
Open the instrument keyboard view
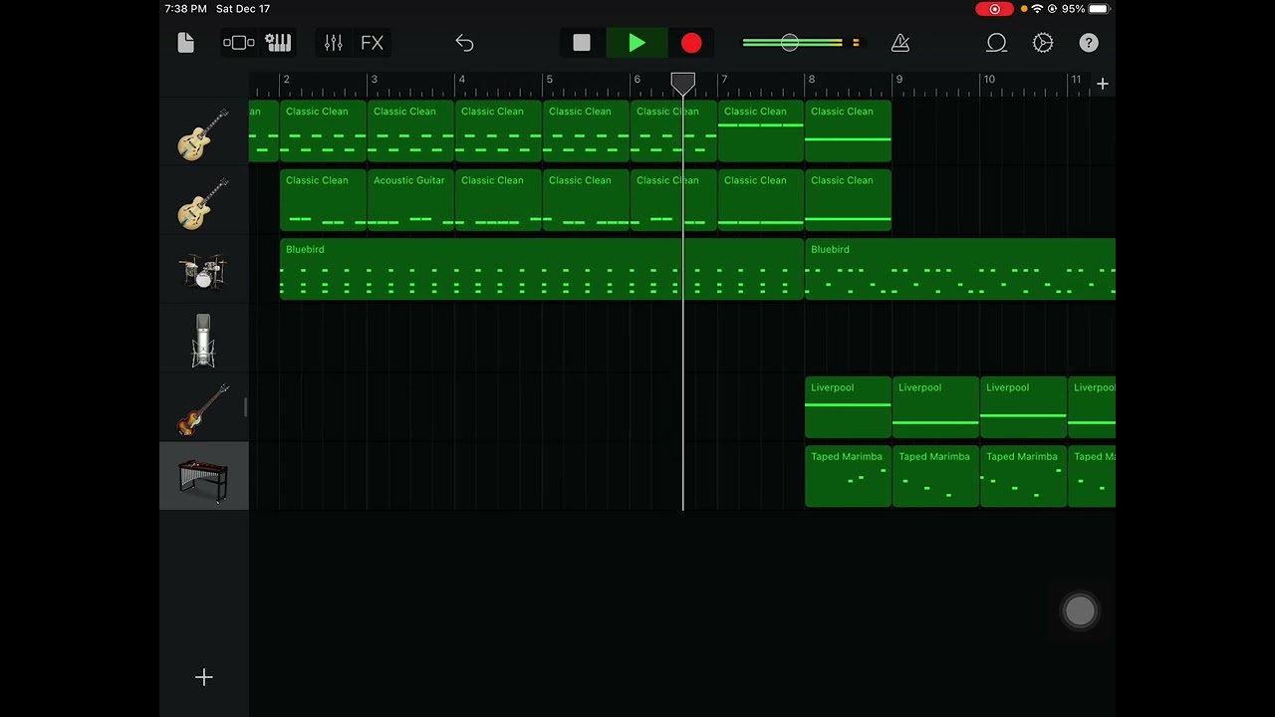click(x=278, y=43)
